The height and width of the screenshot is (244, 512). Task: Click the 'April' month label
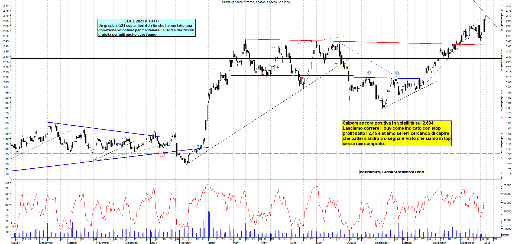coord(236,243)
